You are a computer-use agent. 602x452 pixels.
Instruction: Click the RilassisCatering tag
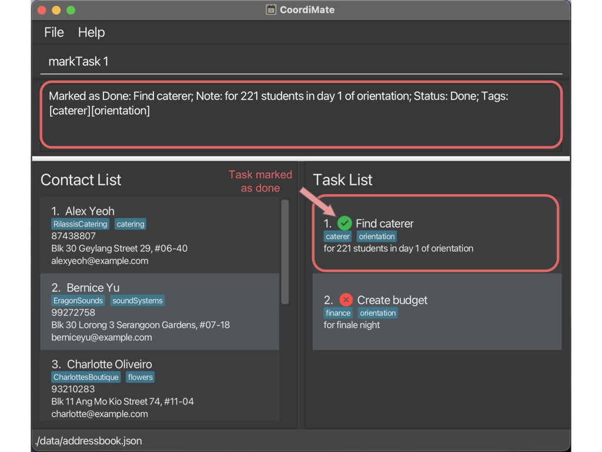coord(81,224)
